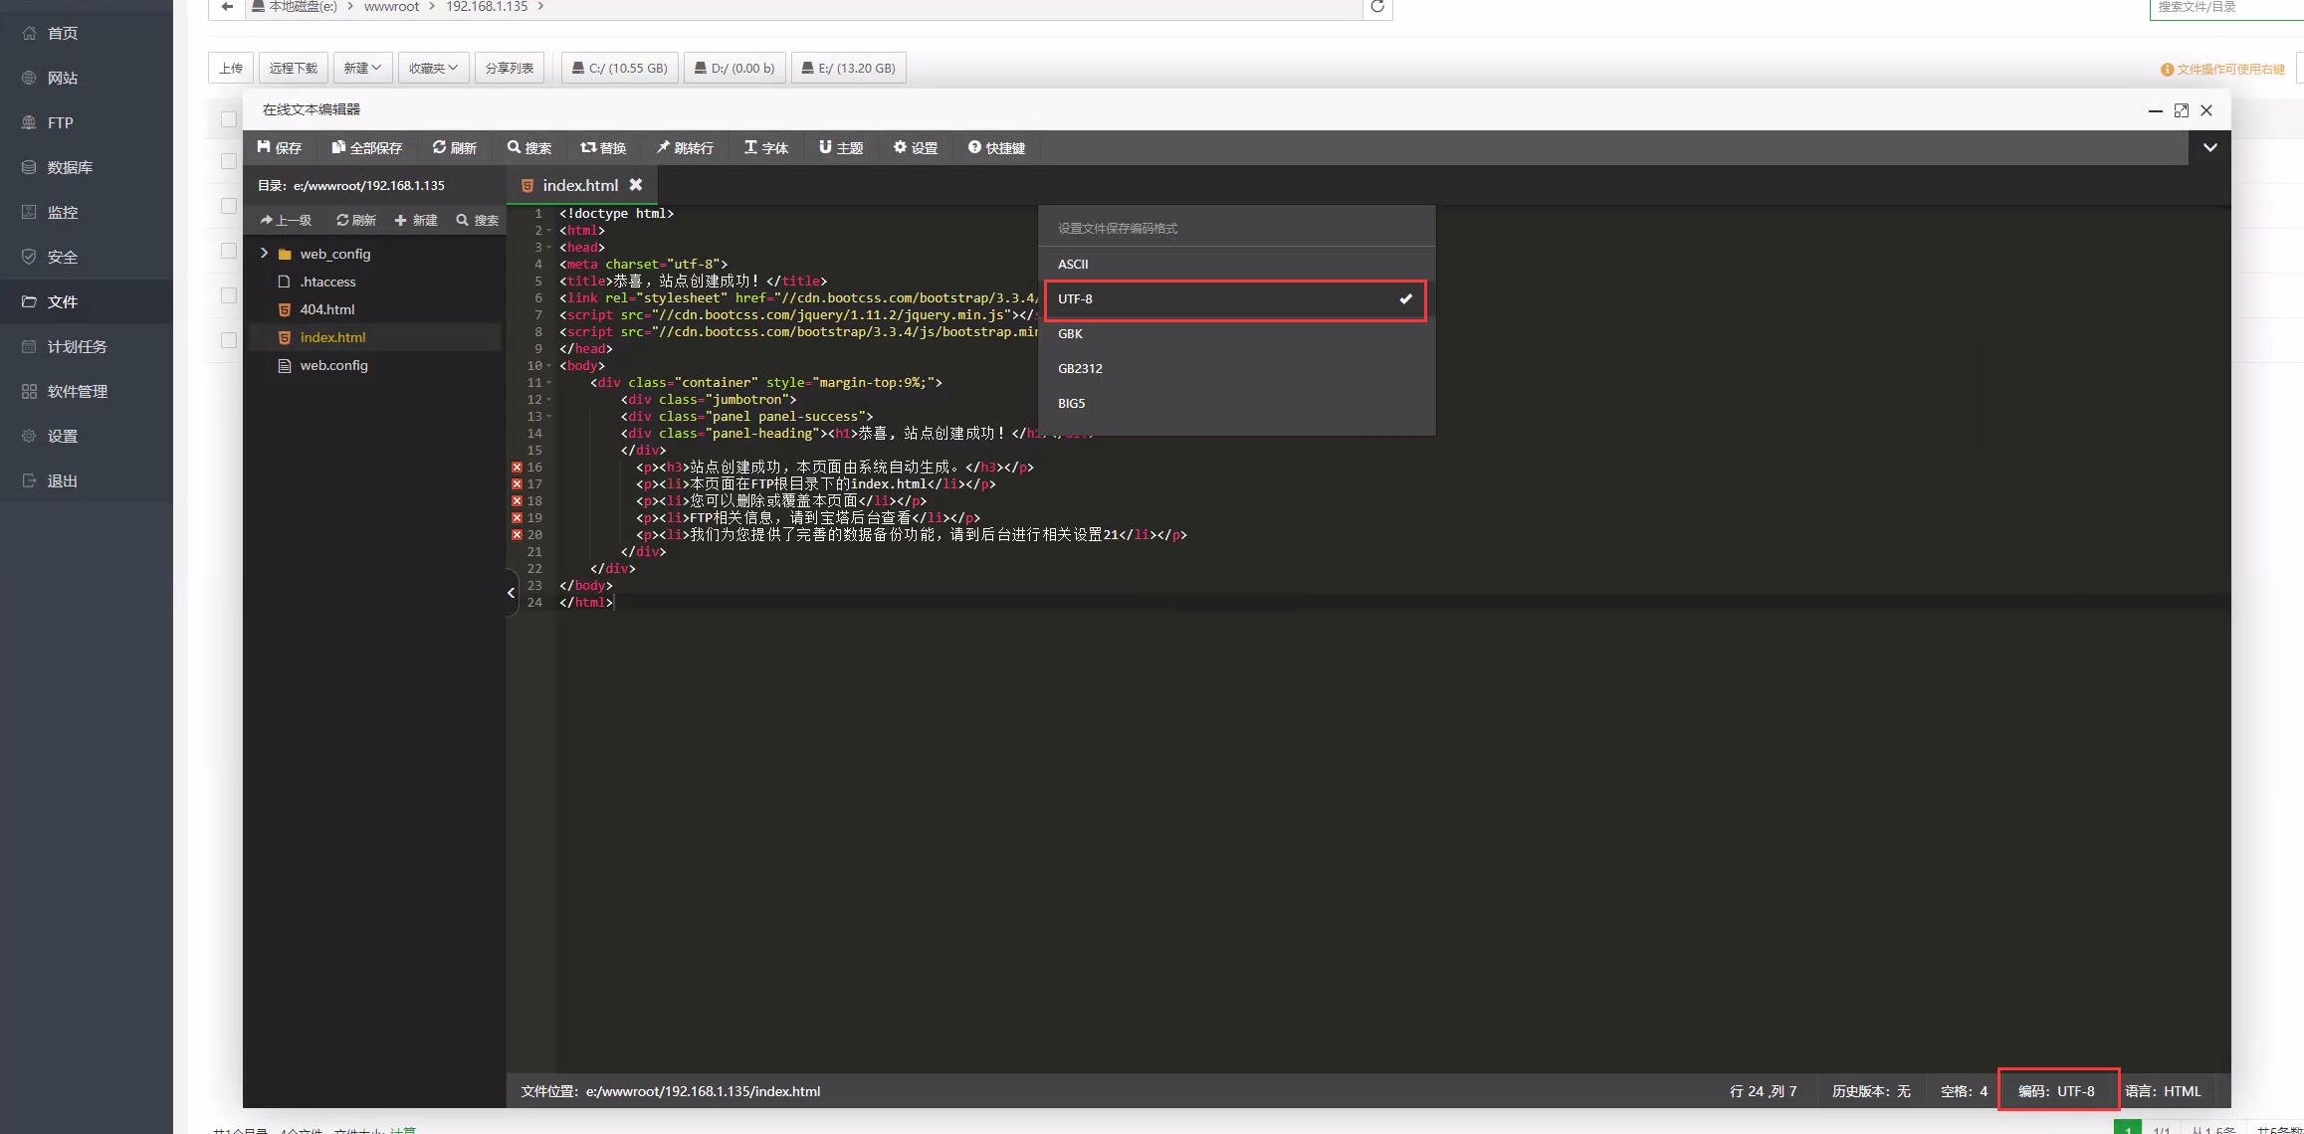The width and height of the screenshot is (2304, 1134).
Task: Open the 搜索 search tool in editor toolbar
Action: pyautogui.click(x=529, y=147)
